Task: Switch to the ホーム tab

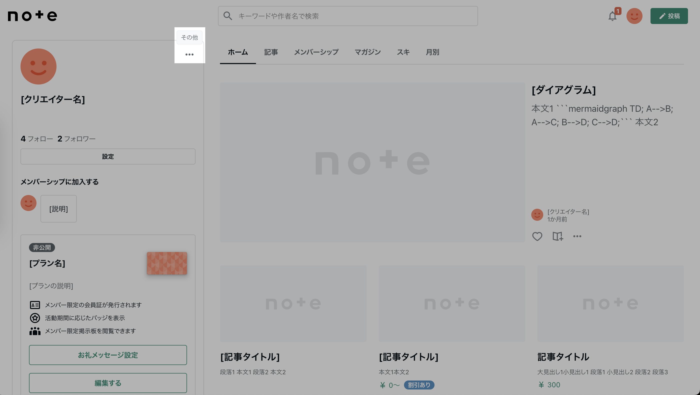Action: coord(238,52)
